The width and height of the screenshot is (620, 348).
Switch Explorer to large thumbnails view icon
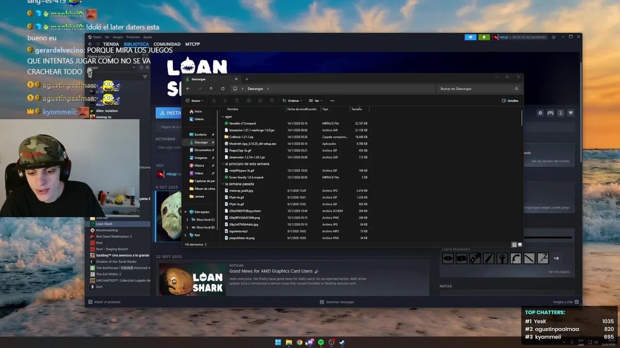520,245
